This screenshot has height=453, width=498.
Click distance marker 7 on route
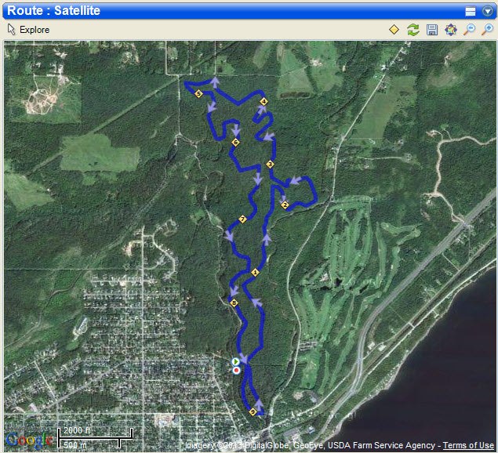tap(242, 219)
